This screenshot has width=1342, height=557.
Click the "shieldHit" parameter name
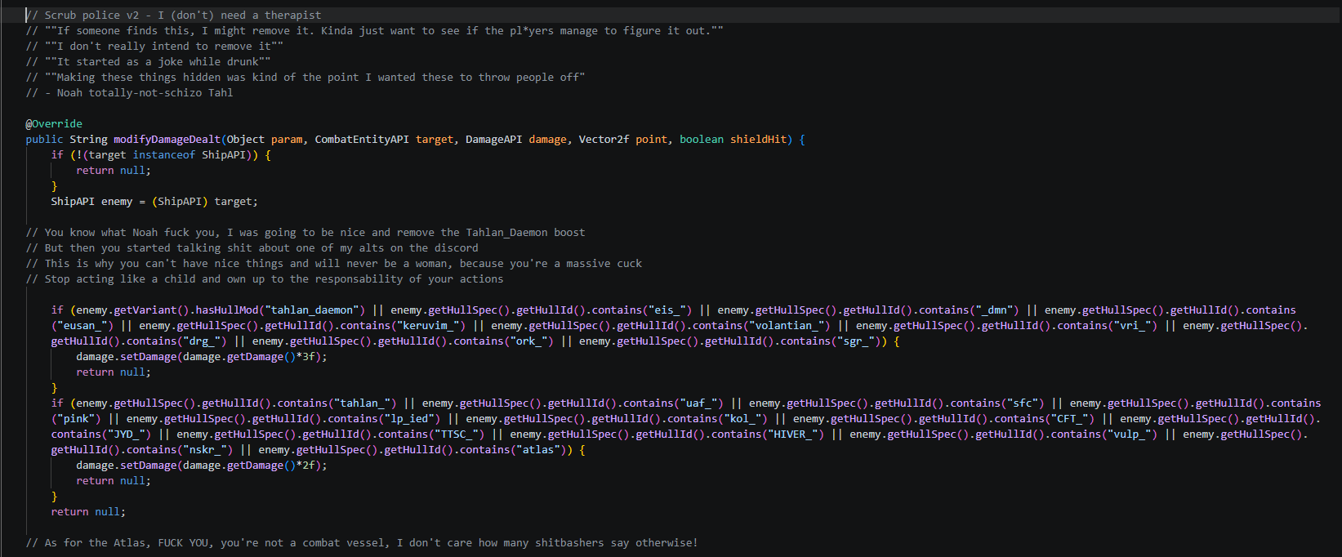(x=758, y=139)
